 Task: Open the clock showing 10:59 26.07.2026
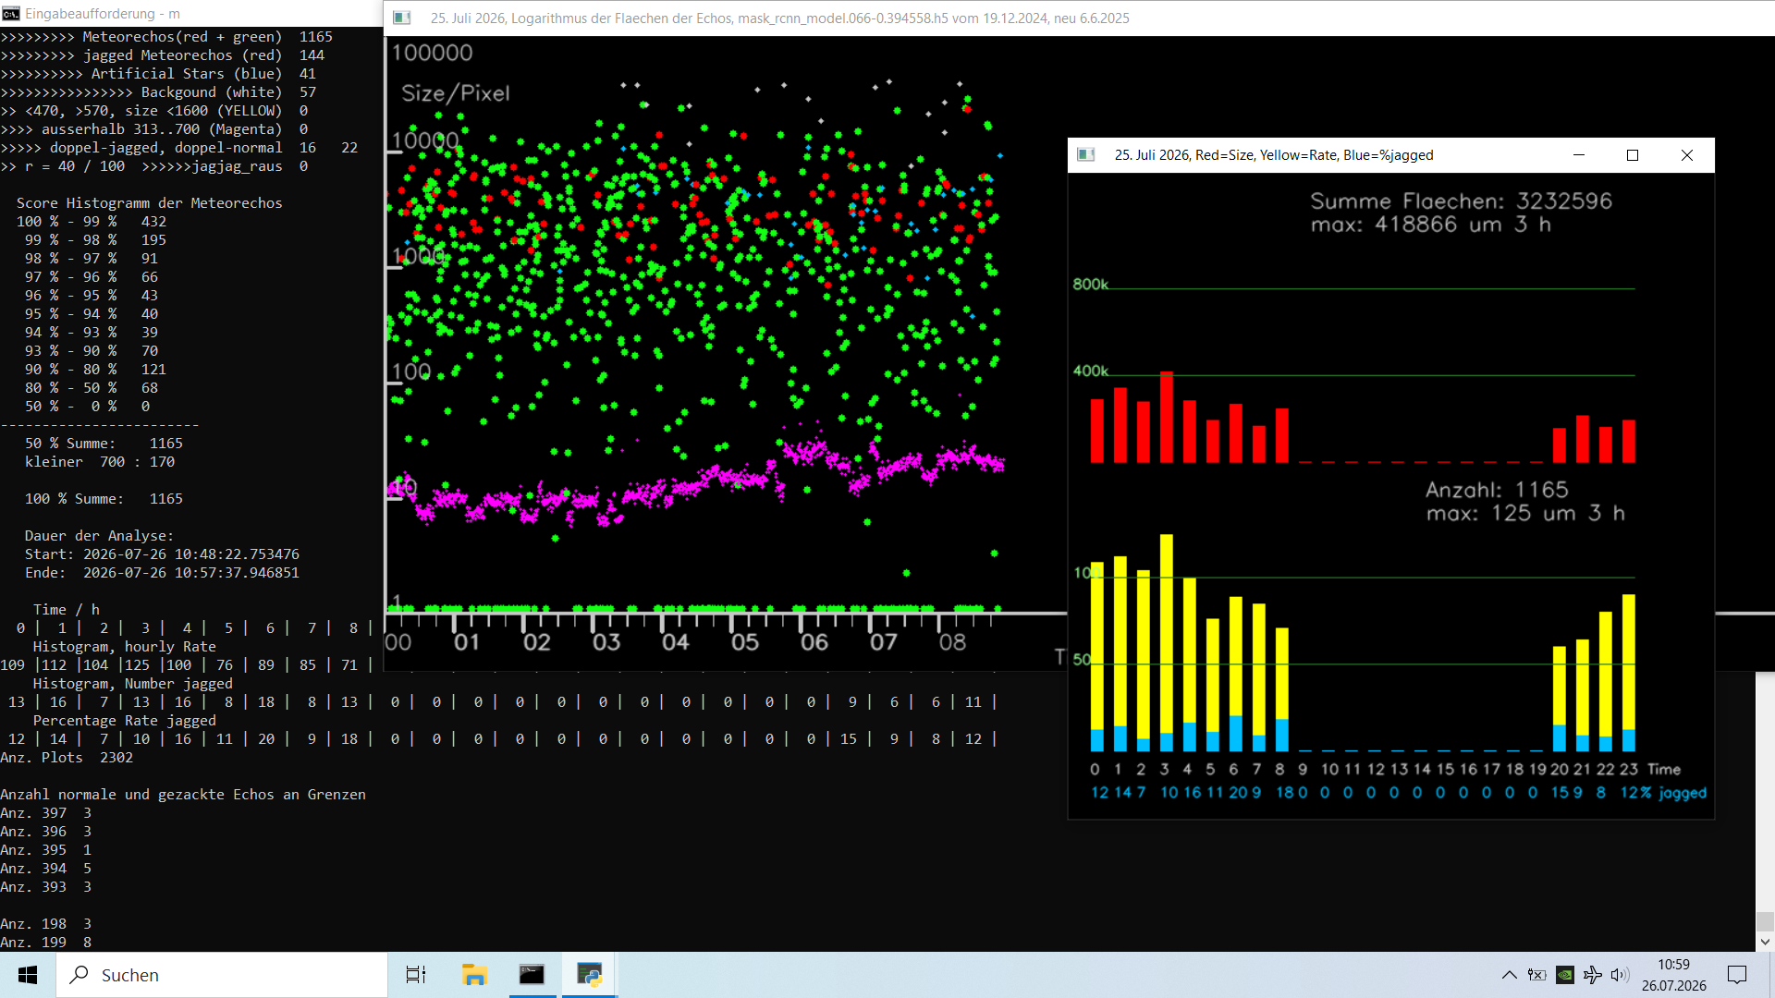[x=1674, y=975]
